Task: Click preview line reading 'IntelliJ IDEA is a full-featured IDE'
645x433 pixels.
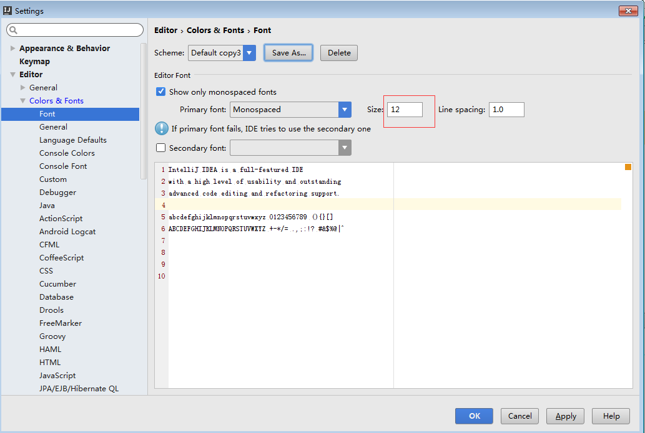Action: pyautogui.click(x=235, y=169)
